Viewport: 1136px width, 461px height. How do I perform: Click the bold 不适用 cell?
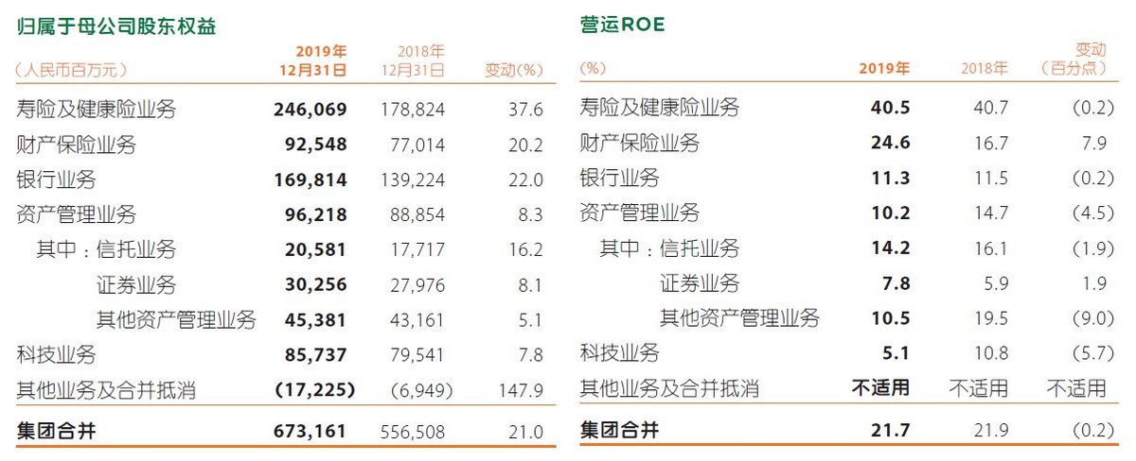point(880,388)
